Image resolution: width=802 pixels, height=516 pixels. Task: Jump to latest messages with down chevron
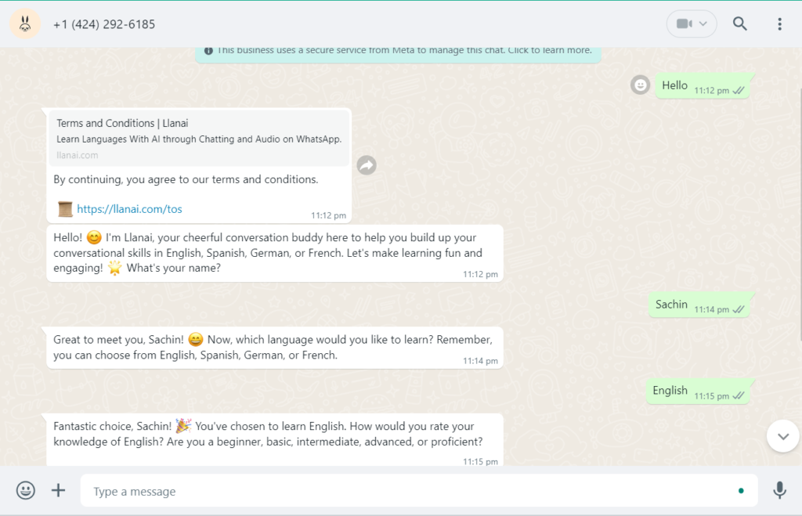click(x=782, y=436)
